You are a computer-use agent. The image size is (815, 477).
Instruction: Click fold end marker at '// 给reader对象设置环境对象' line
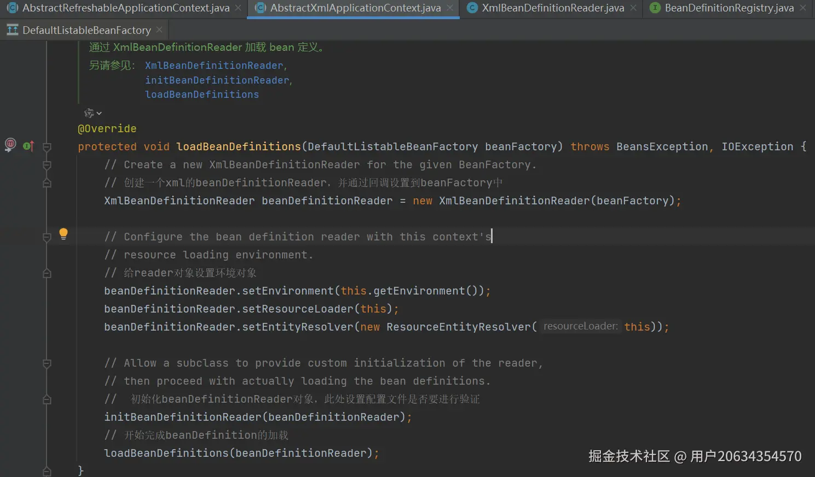click(47, 273)
